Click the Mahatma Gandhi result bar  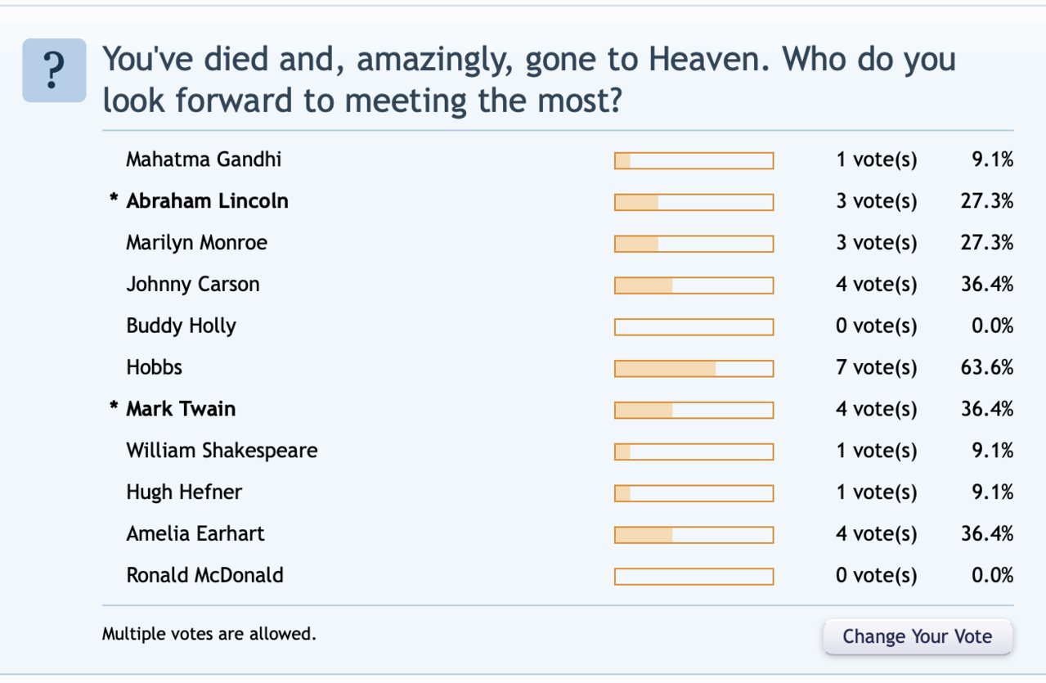(x=694, y=160)
